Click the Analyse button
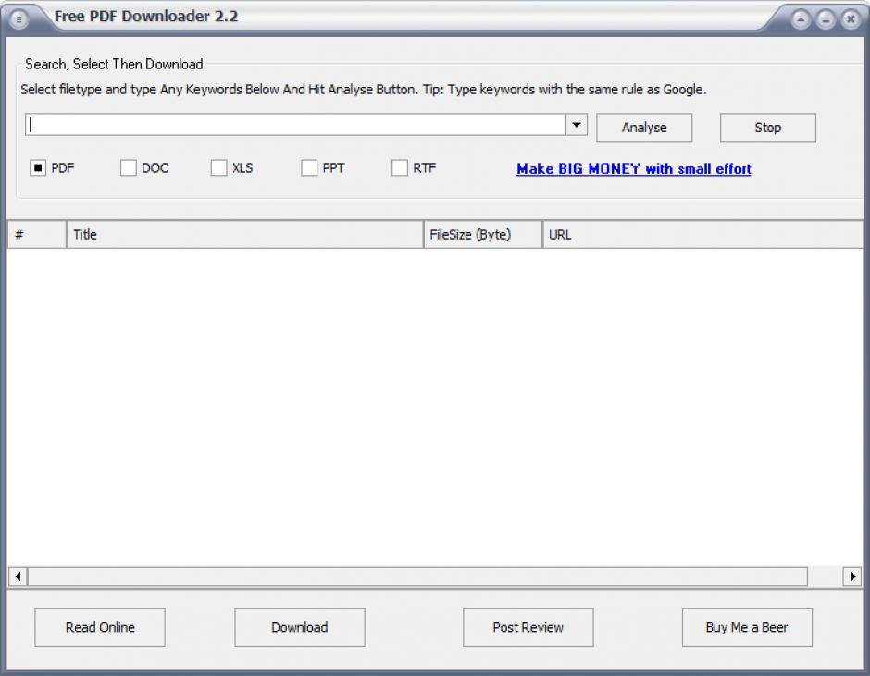 click(x=644, y=128)
